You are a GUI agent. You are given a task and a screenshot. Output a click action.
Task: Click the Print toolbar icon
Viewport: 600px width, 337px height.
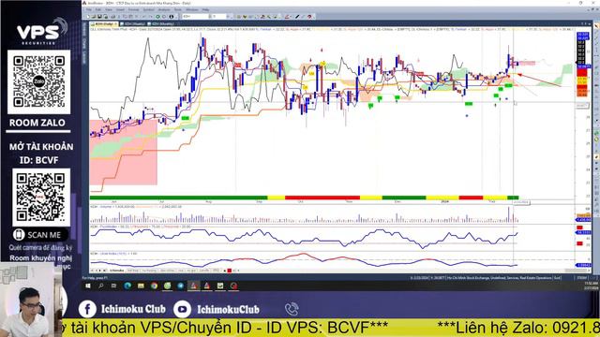113,17
